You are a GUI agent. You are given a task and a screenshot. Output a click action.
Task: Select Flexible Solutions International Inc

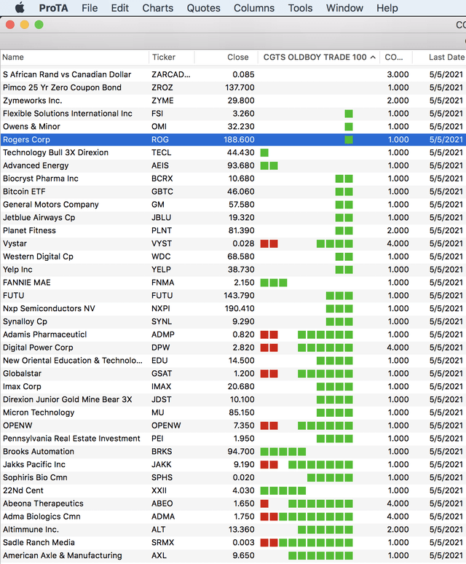coord(233,113)
